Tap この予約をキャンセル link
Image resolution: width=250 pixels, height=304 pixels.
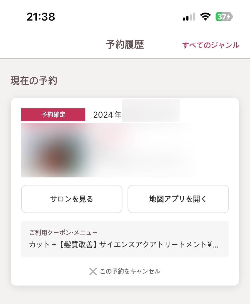coord(125,271)
